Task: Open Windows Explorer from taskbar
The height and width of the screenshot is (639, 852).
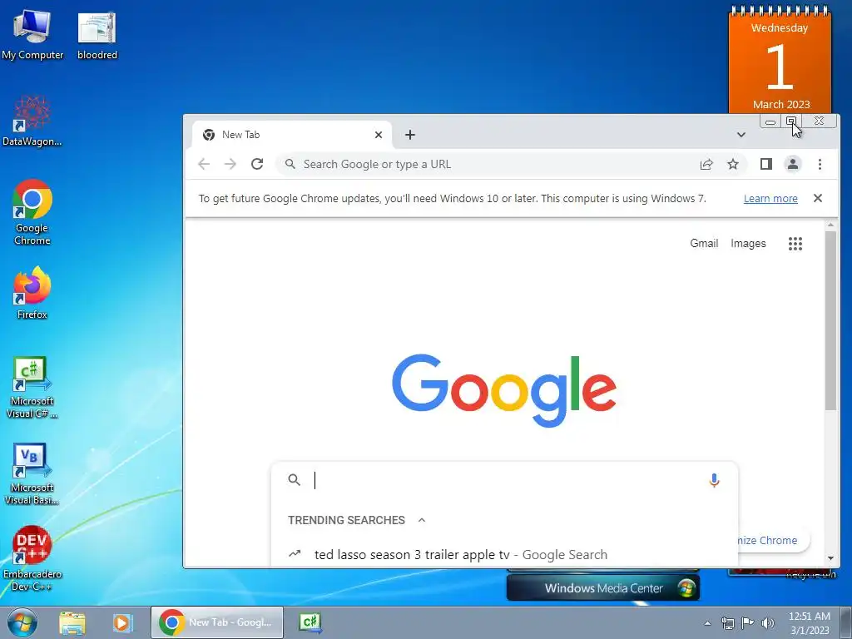Action: 72,622
